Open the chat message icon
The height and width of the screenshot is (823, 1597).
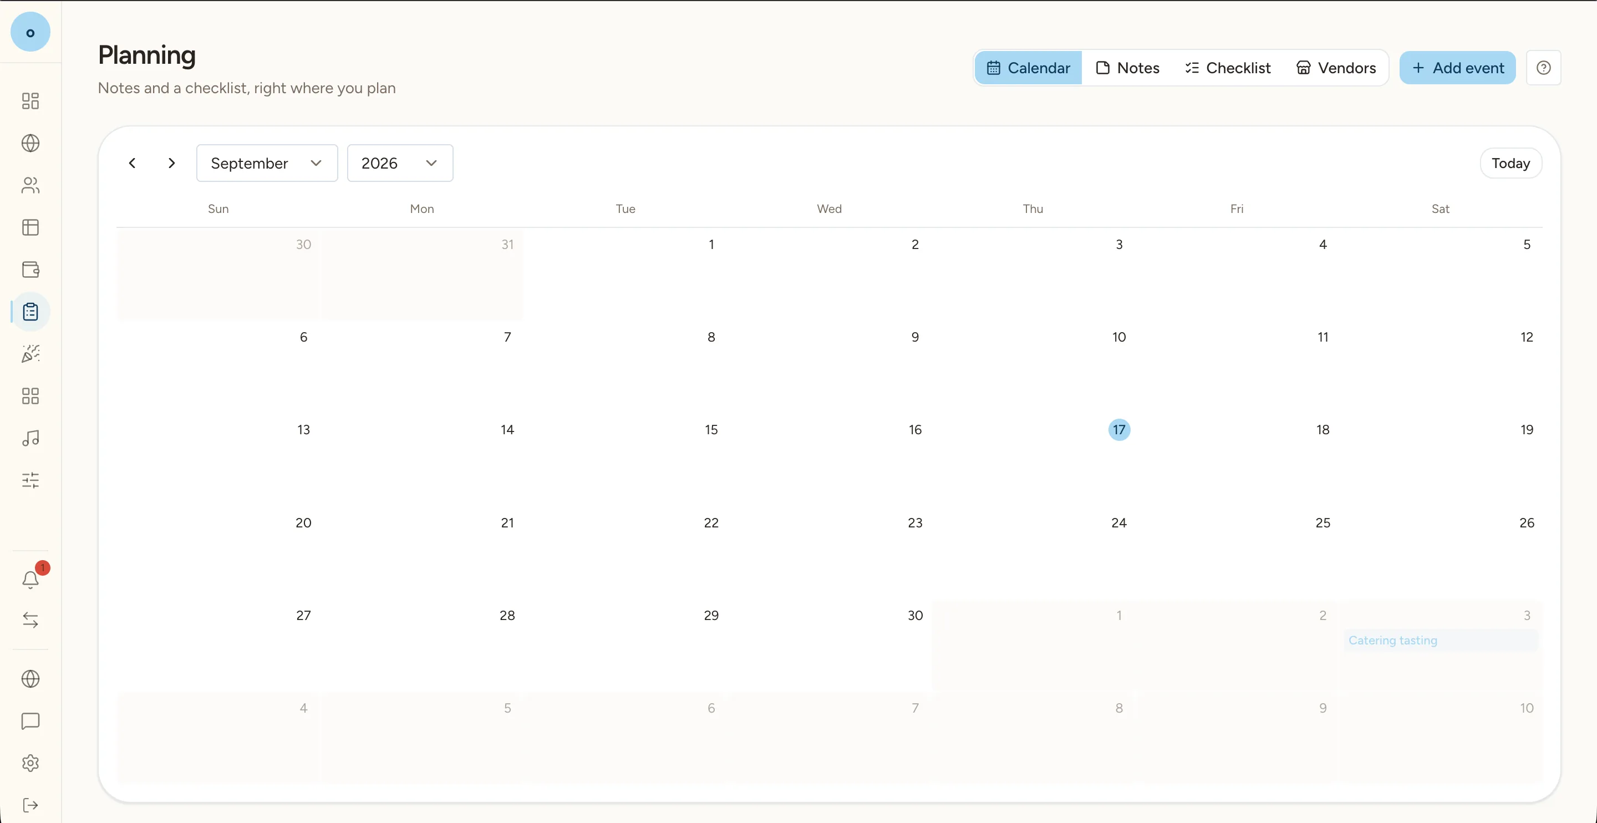click(x=30, y=722)
